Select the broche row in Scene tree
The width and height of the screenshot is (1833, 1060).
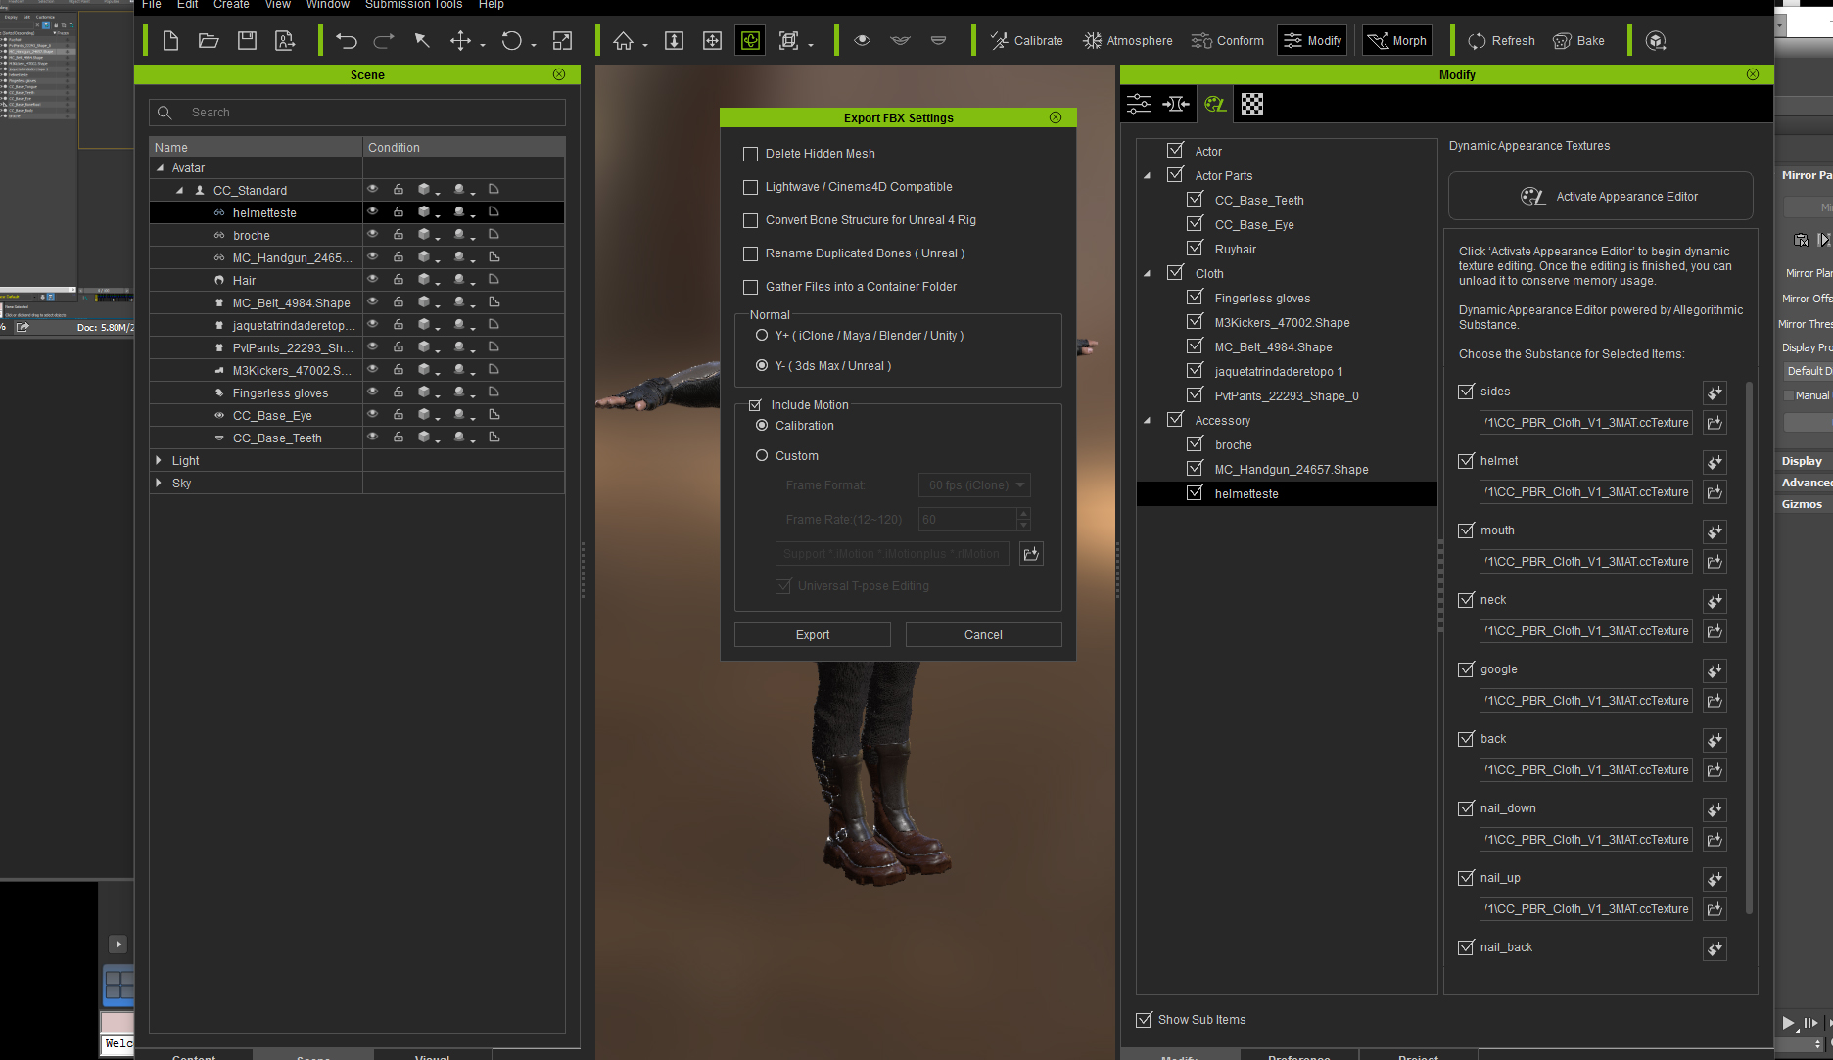(356, 235)
